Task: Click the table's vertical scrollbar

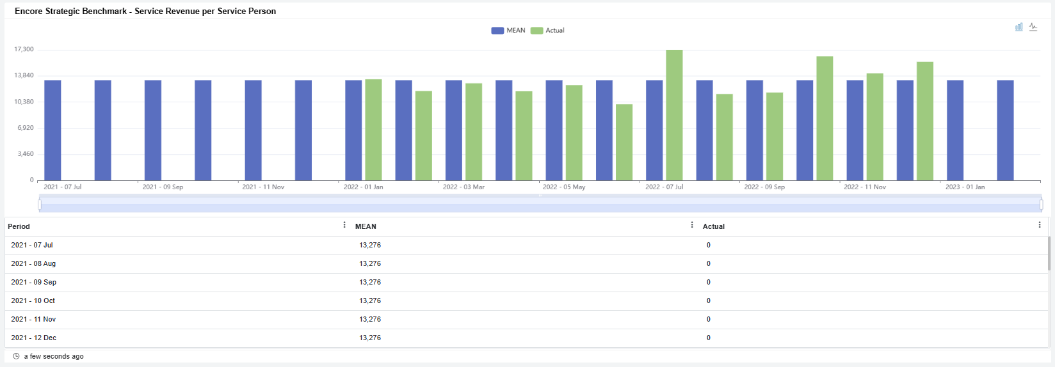Action: point(1049,253)
